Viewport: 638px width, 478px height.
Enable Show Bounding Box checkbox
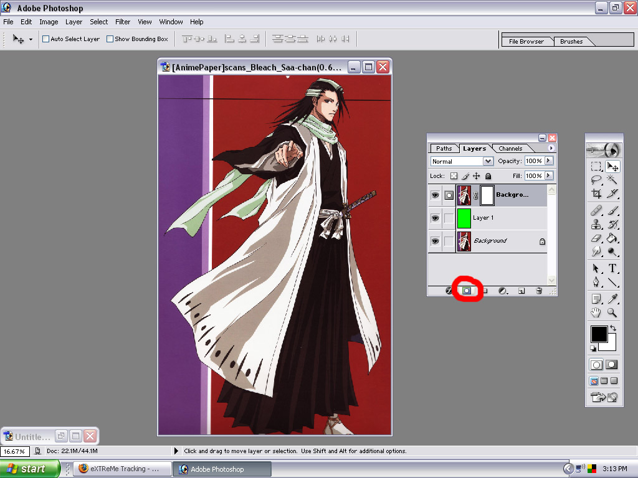tap(110, 39)
